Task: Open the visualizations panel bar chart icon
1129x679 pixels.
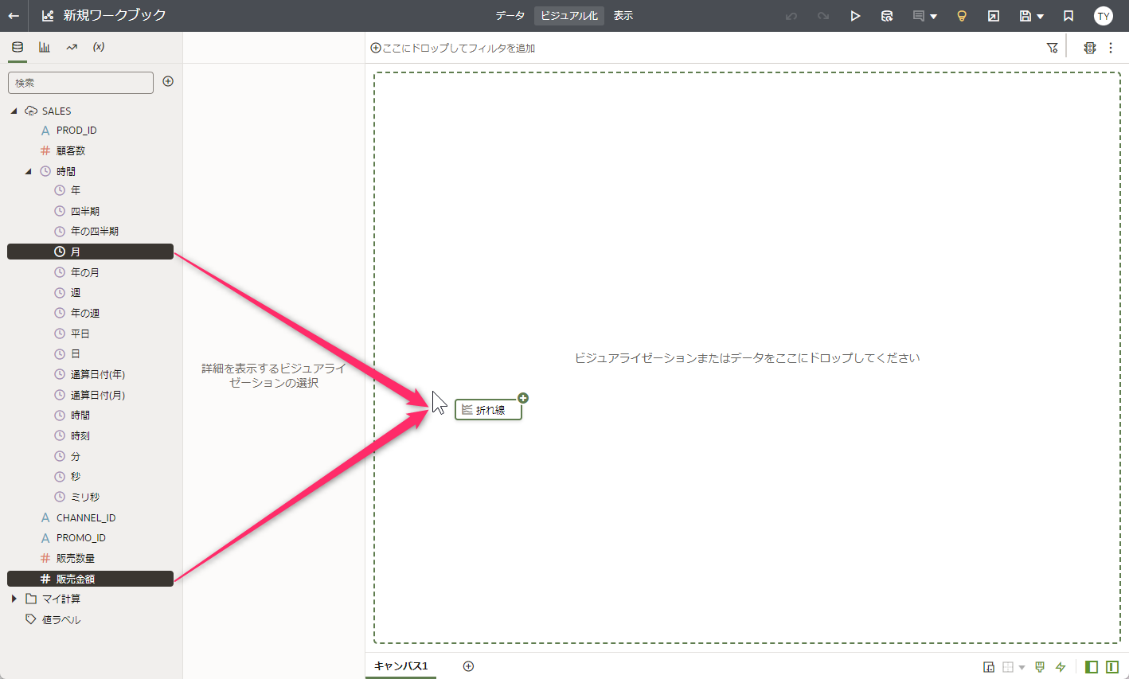Action: [x=45, y=47]
